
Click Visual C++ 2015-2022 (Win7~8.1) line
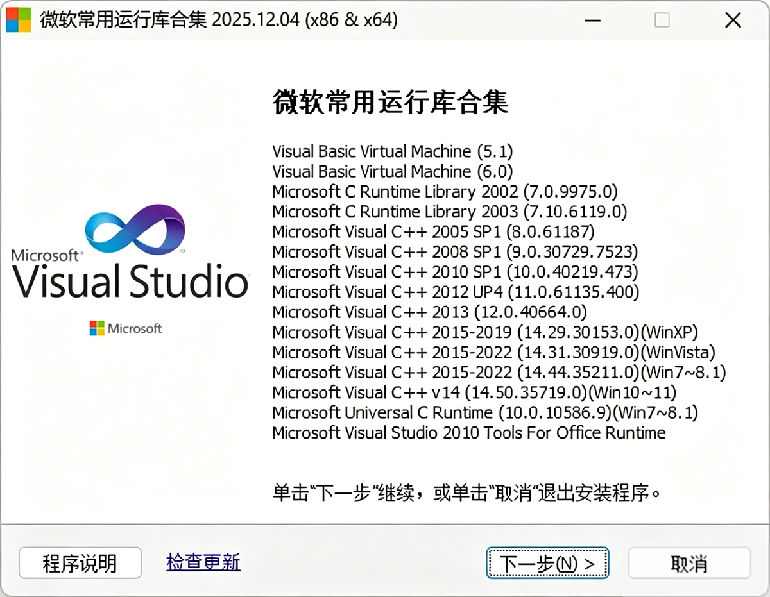(499, 373)
